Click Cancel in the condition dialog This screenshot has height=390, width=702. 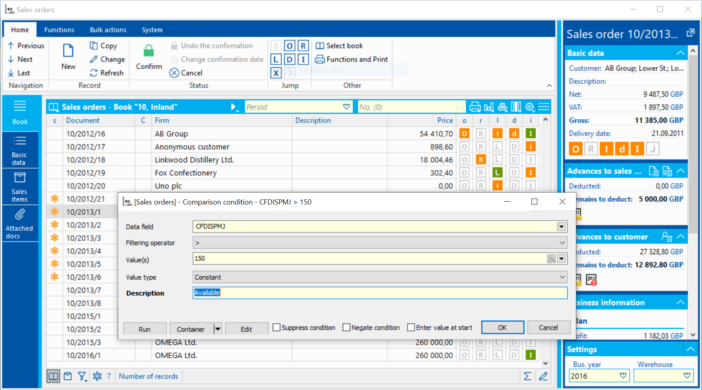click(x=548, y=327)
